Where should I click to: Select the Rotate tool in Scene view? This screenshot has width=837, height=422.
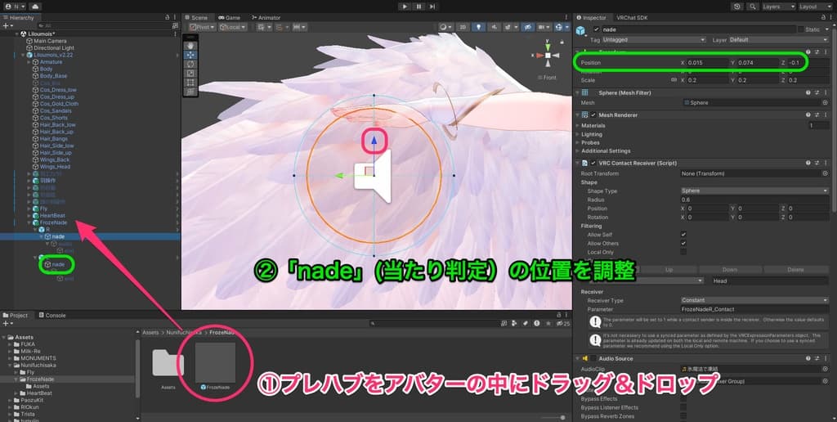(x=189, y=64)
